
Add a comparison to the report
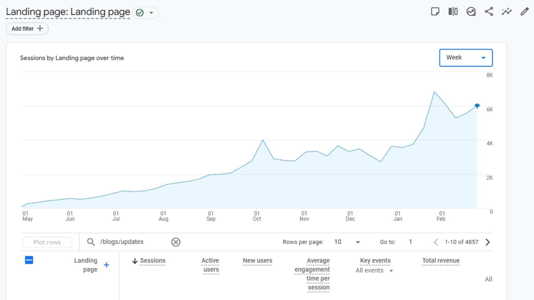tap(453, 11)
